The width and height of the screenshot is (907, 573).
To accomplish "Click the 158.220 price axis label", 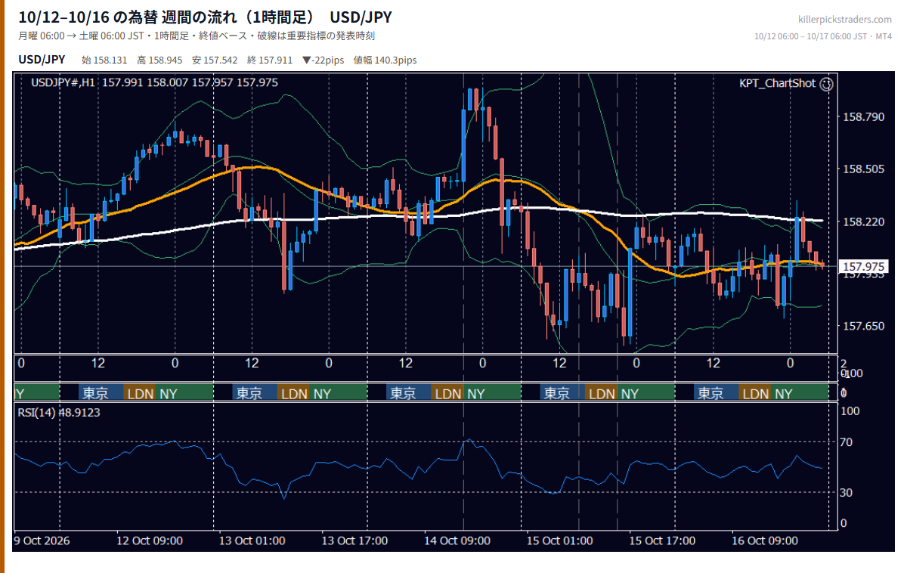I will coord(862,221).
